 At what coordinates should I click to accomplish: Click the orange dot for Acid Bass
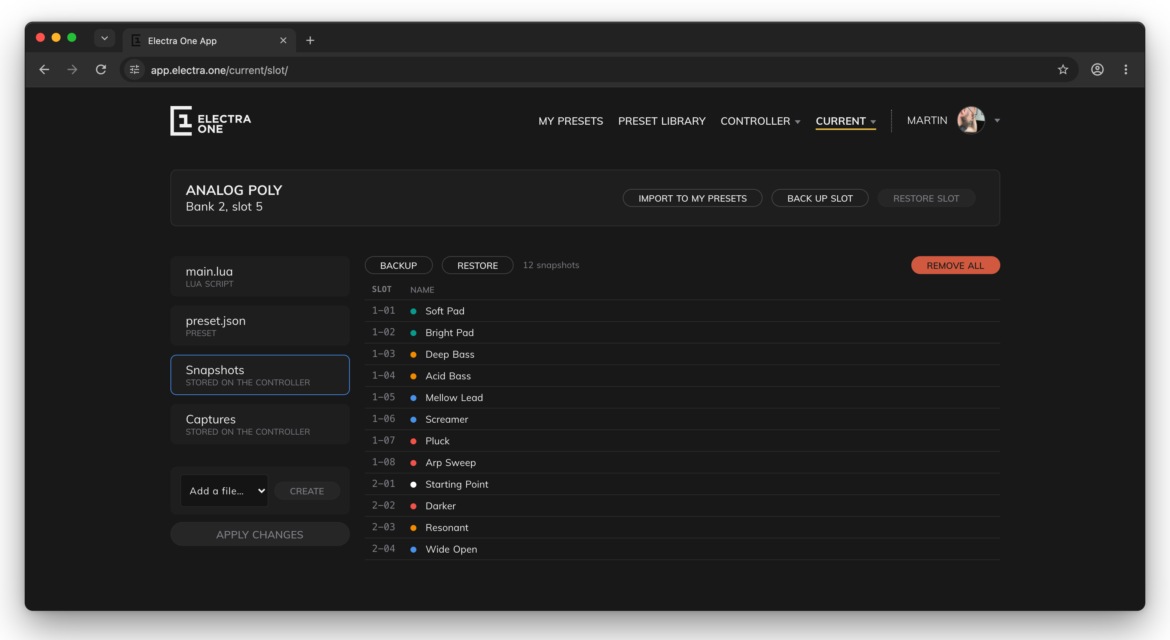(413, 376)
